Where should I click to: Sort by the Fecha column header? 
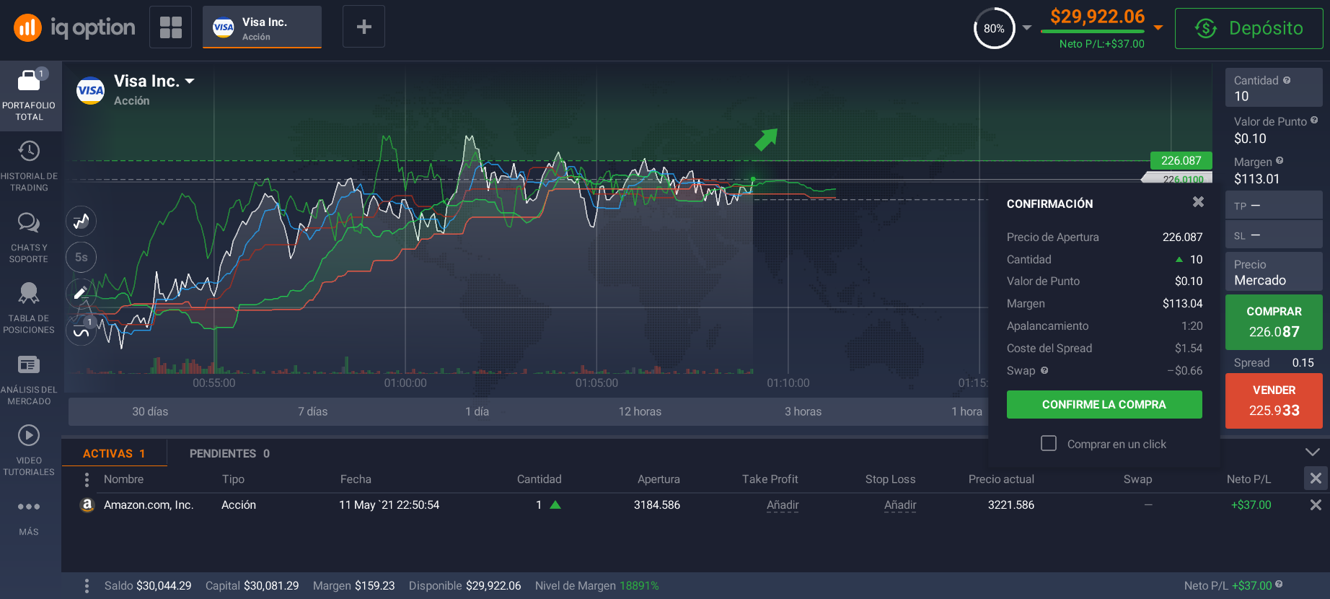click(356, 479)
